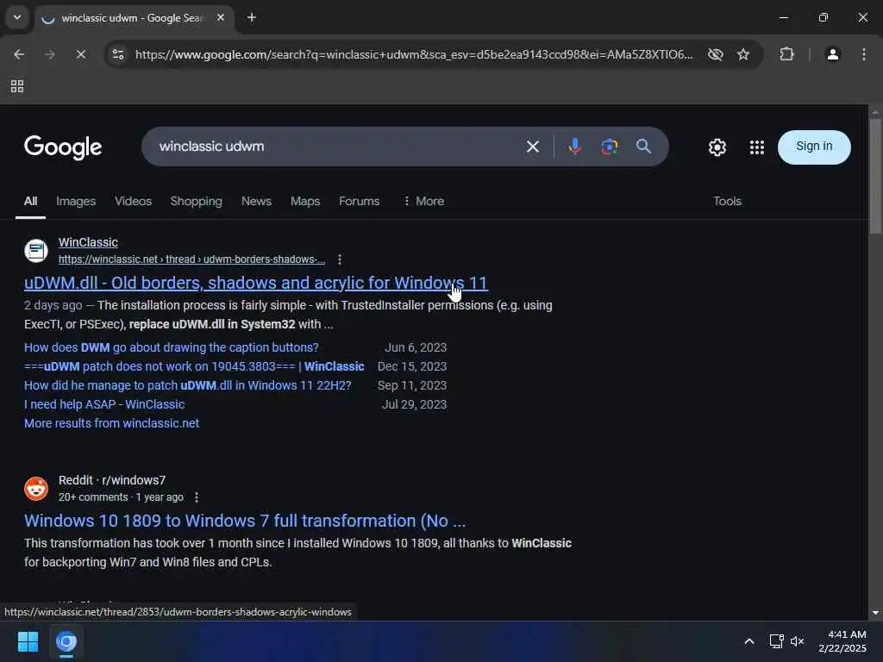Click the address bar URL field
Viewport: 883px width, 662px height.
coord(414,54)
